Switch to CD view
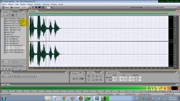This screenshot has width=180, height=101. coord(24,8)
